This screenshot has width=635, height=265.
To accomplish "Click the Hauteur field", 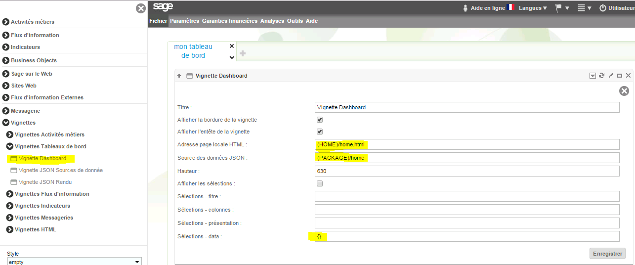I will [467, 171].
